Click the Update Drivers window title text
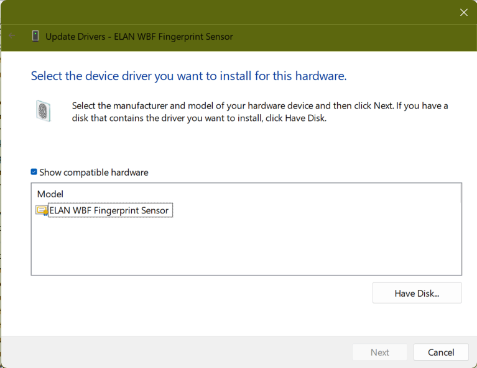This screenshot has height=368, width=477. (x=139, y=37)
